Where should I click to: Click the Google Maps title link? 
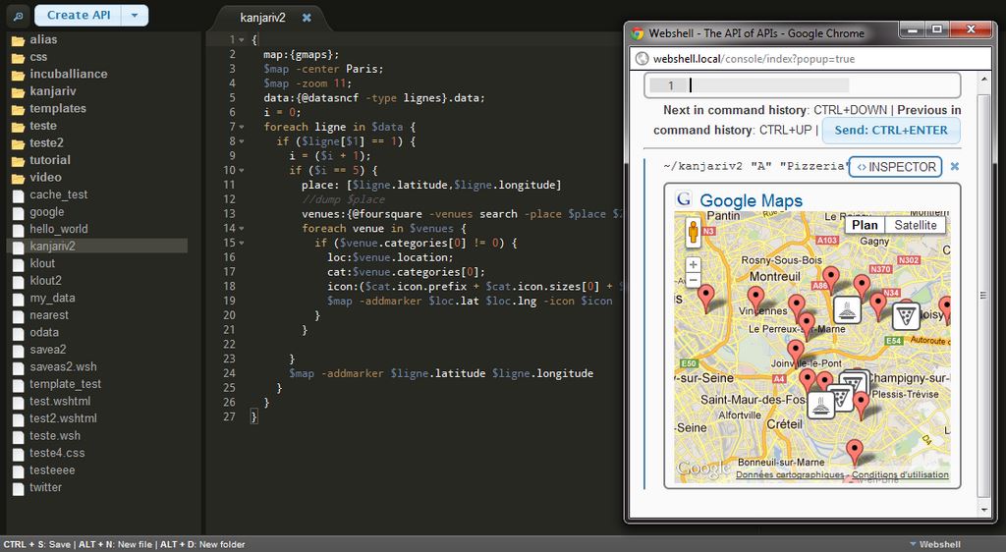click(x=751, y=200)
